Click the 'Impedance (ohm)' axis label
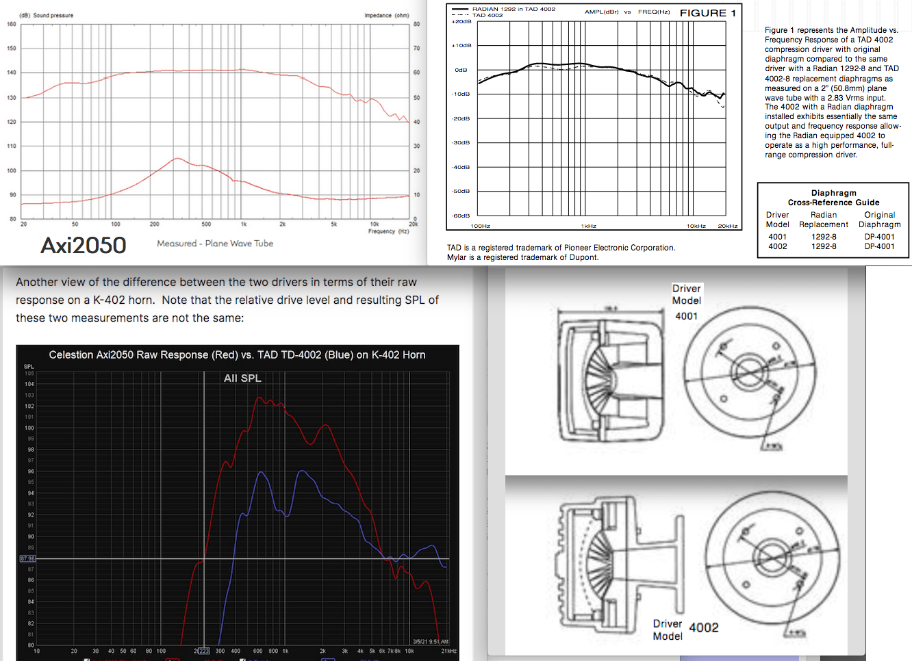 pyautogui.click(x=387, y=15)
